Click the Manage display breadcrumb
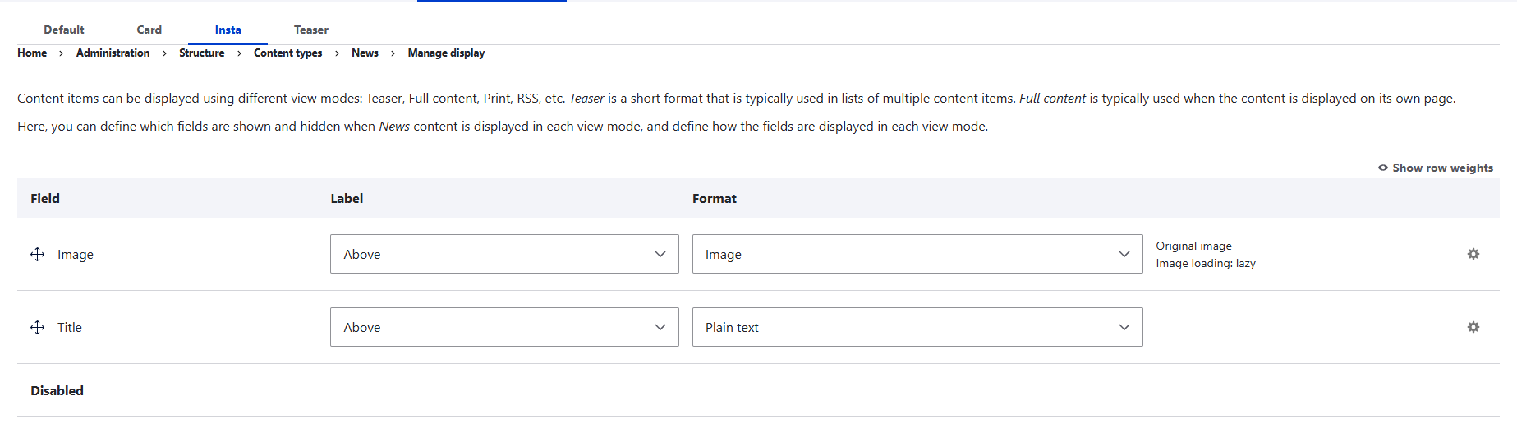The image size is (1517, 433). coord(446,53)
